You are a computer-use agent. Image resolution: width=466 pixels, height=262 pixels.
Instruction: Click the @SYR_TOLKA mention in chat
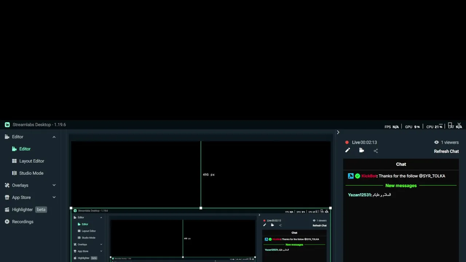pos(432,176)
